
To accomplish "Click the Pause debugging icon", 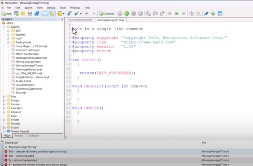I will coord(133,14).
